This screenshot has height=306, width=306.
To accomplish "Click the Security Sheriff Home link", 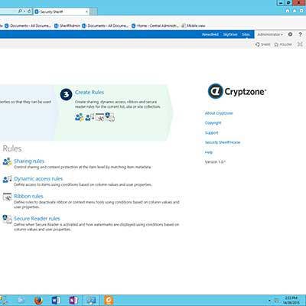I will pos(223,142).
